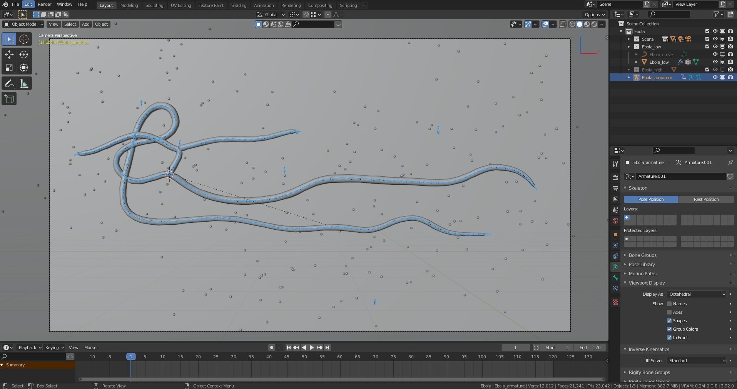Select the Select Box tool
Image resolution: width=737 pixels, height=389 pixels.
coord(9,39)
